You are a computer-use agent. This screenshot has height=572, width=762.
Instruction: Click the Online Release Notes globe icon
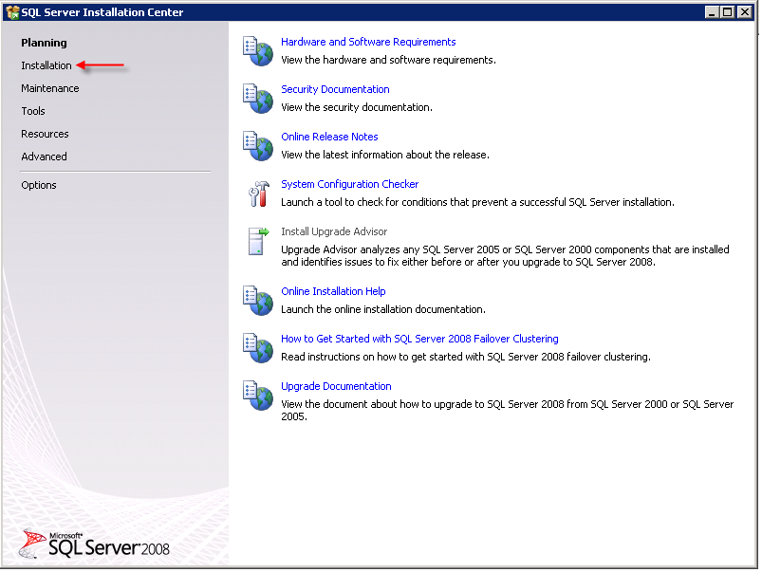pos(257,146)
